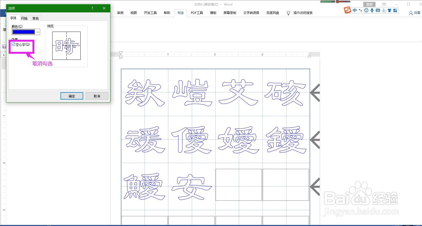Toggle Sogou punctuation mode icon
Screen dimensions: 422x226
point(360,10)
